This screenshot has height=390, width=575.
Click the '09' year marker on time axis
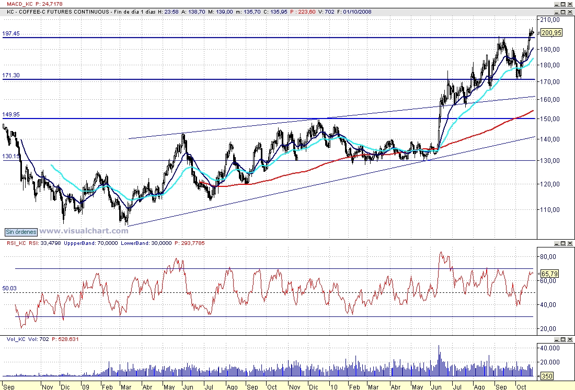click(x=85, y=387)
